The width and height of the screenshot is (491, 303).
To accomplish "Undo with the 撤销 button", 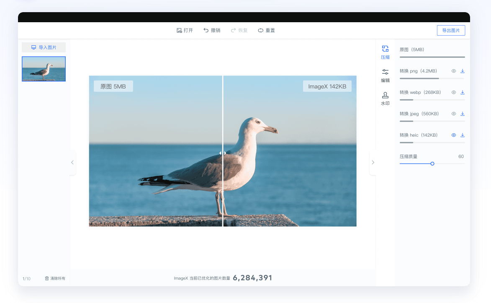I will [212, 31].
